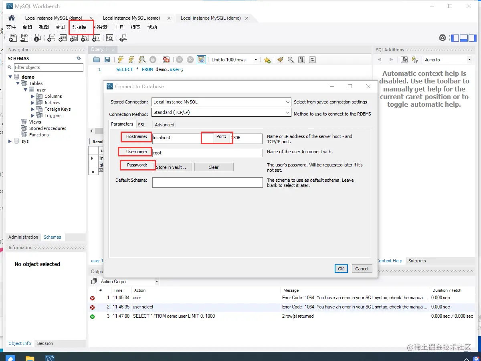The image size is (481, 361).
Task: Collapse the demo schema node
Action: point(10,77)
